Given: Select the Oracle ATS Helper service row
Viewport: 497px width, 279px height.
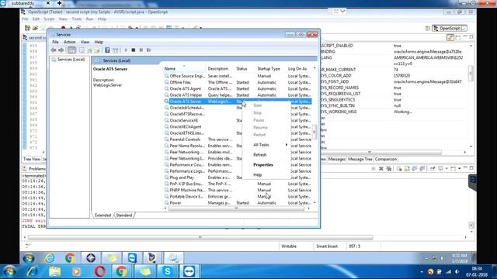Looking at the screenshot, I should [238, 95].
